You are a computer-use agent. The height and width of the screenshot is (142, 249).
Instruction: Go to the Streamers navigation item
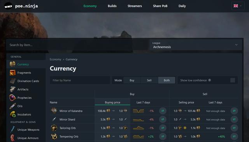click(135, 6)
